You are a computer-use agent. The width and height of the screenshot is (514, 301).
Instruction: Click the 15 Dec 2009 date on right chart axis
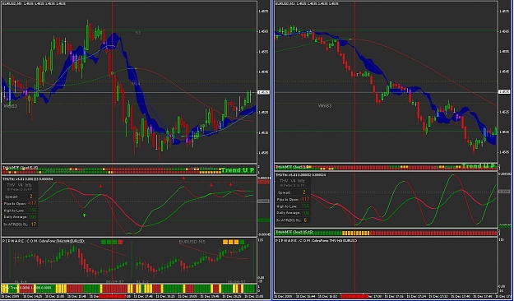(x=283, y=296)
